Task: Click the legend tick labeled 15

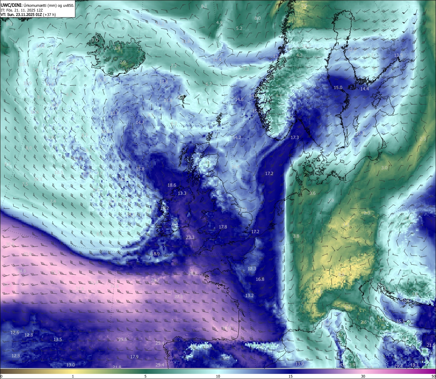Action: (291, 376)
